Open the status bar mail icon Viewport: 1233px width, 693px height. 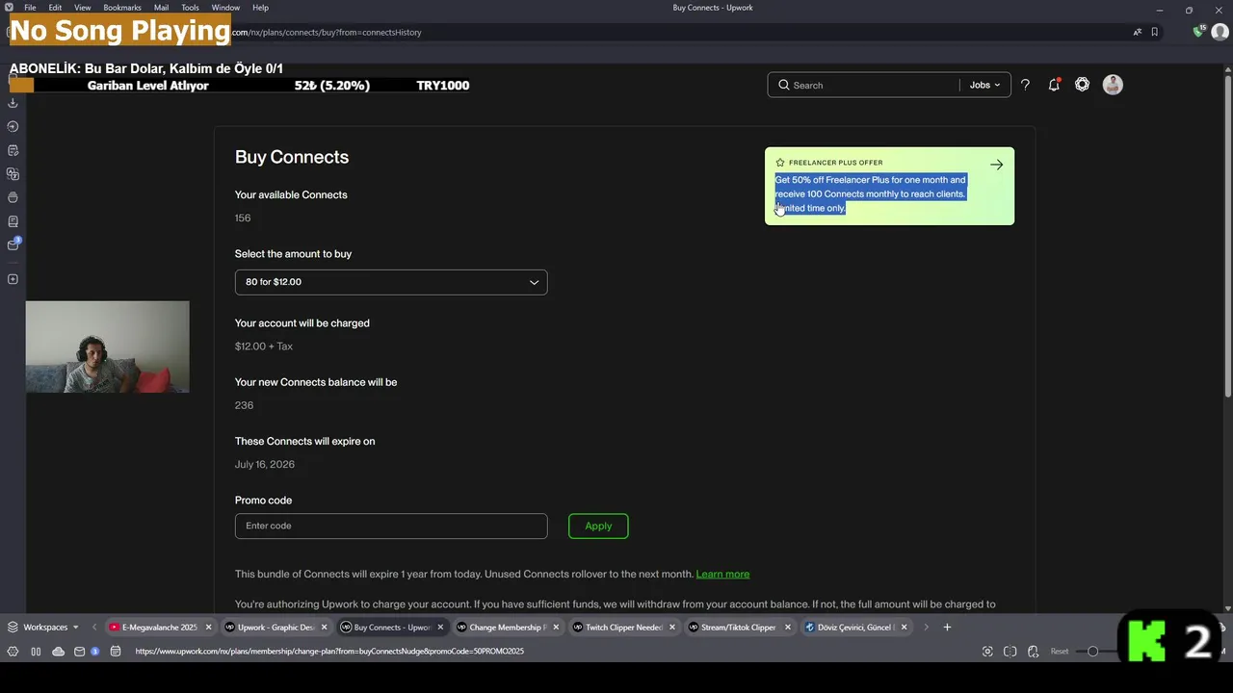[x=80, y=652]
